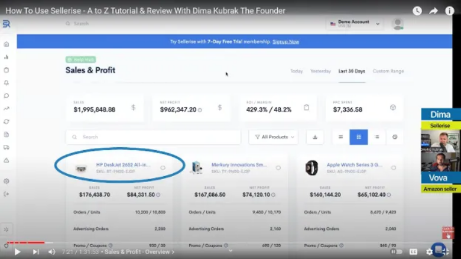Click the cube icon in PPC Spent card

pyautogui.click(x=393, y=108)
